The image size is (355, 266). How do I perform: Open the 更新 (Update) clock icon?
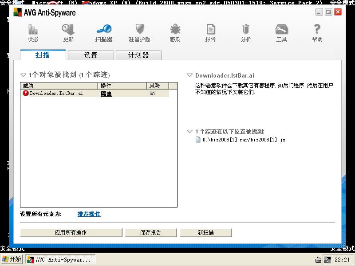point(68,30)
